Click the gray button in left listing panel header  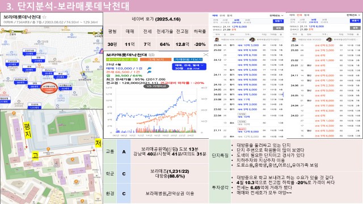coord(278,28)
